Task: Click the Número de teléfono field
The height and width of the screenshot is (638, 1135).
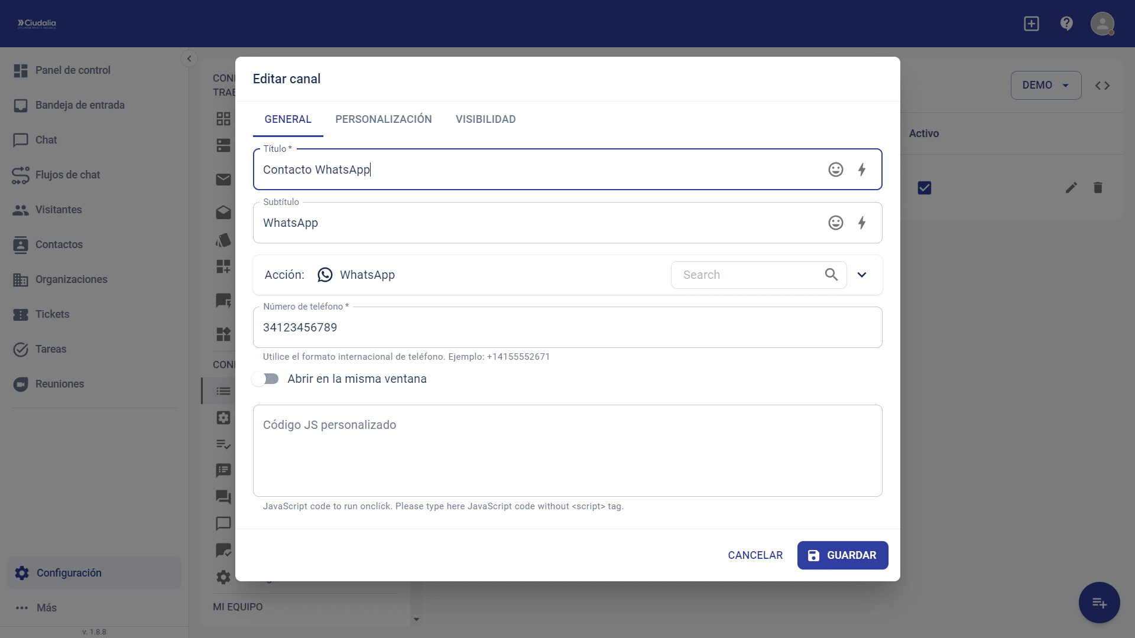Action: coord(567,327)
